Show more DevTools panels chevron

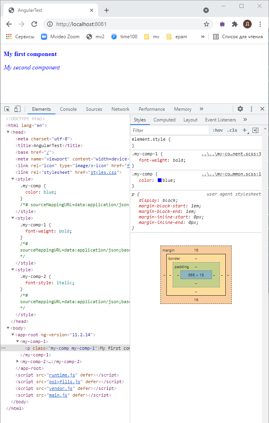pyautogui.click(x=201, y=109)
